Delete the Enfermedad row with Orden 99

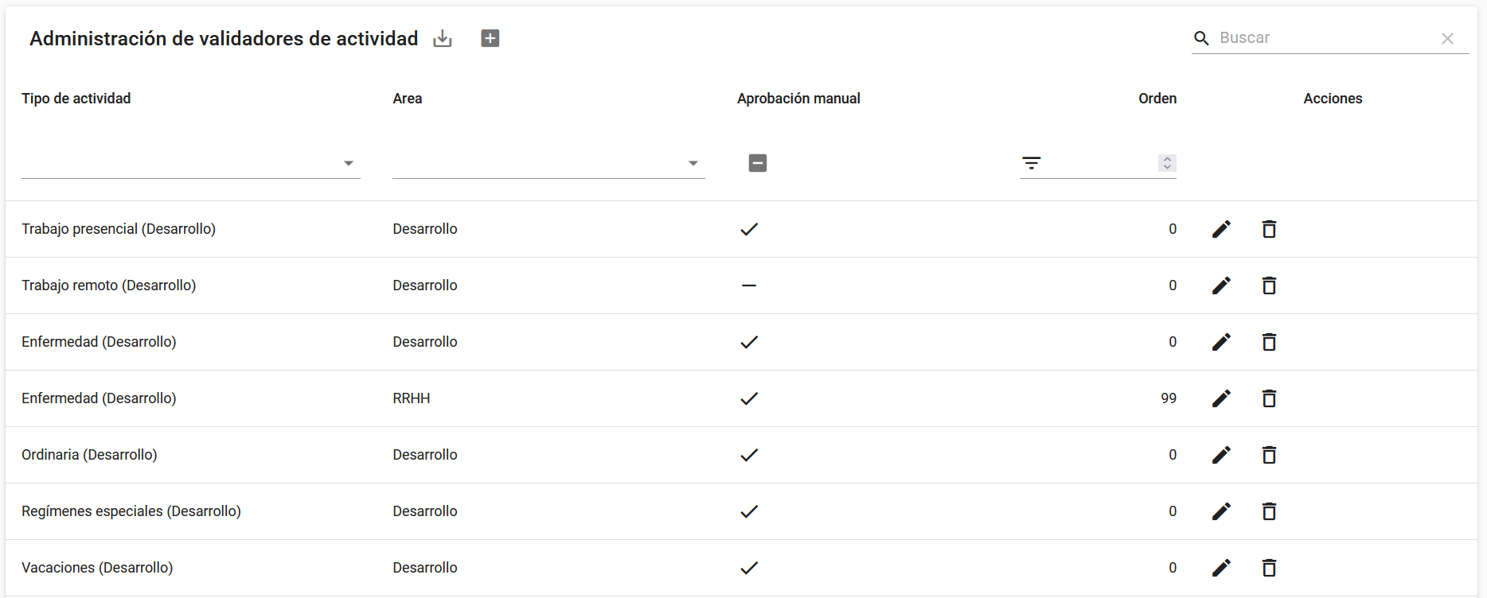(1269, 398)
